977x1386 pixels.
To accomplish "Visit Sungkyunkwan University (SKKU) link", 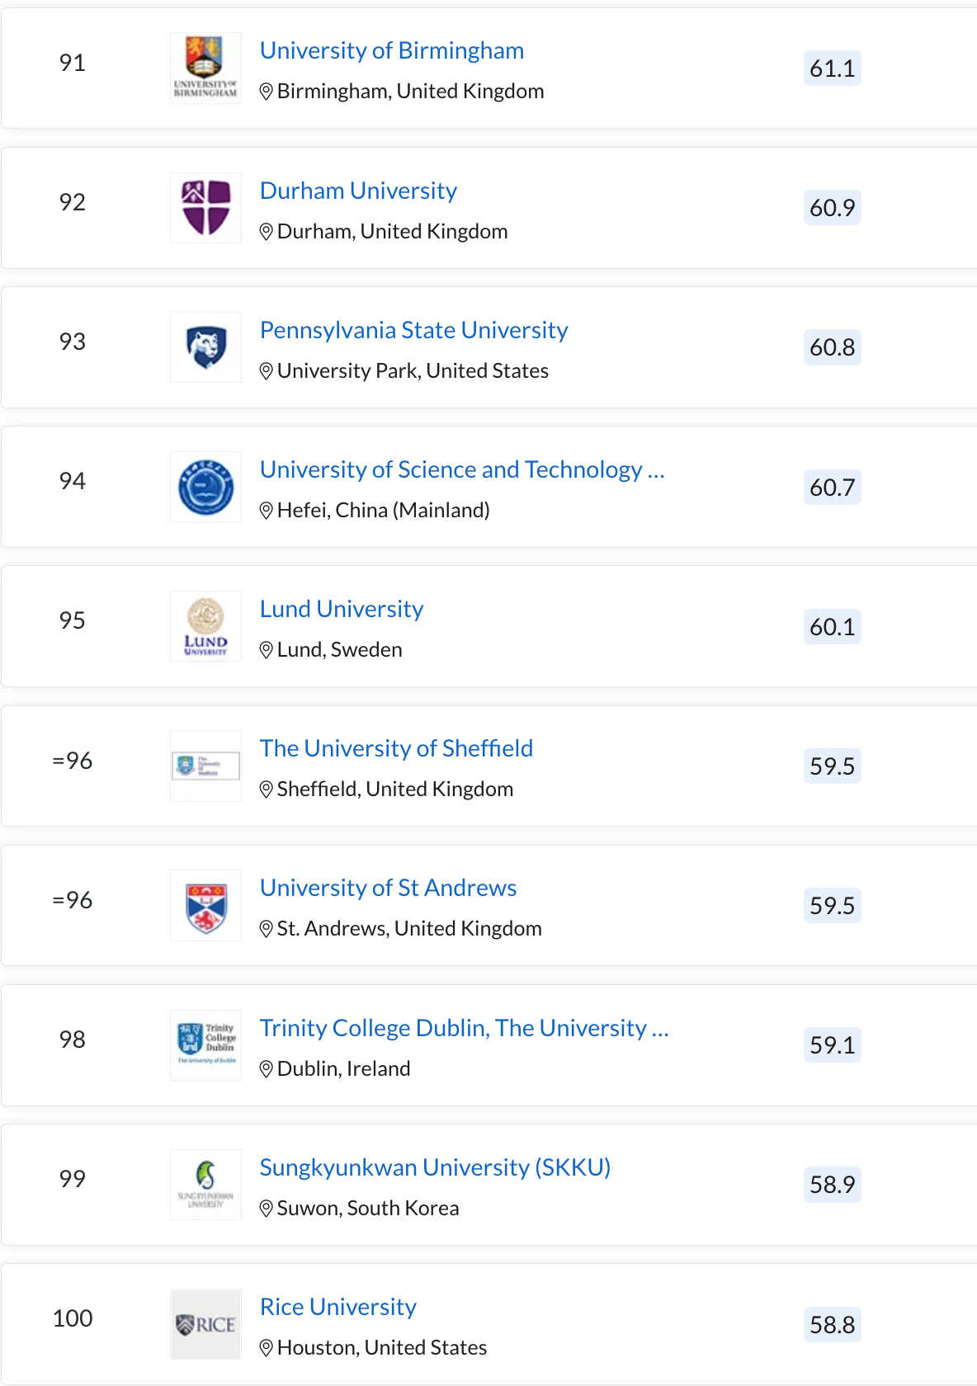I will 435,1167.
